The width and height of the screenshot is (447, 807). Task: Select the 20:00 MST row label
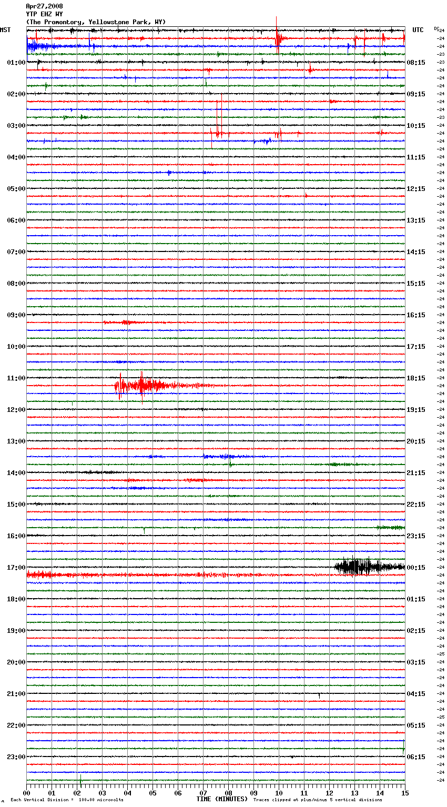point(16,662)
